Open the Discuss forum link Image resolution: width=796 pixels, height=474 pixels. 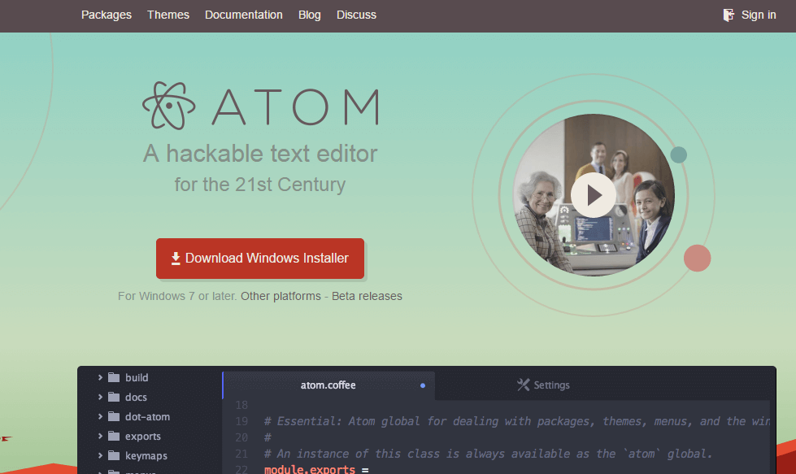tap(356, 15)
